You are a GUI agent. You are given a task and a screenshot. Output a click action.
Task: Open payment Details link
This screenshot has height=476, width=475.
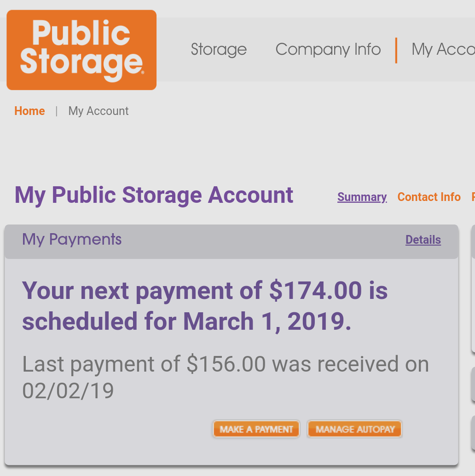point(423,240)
